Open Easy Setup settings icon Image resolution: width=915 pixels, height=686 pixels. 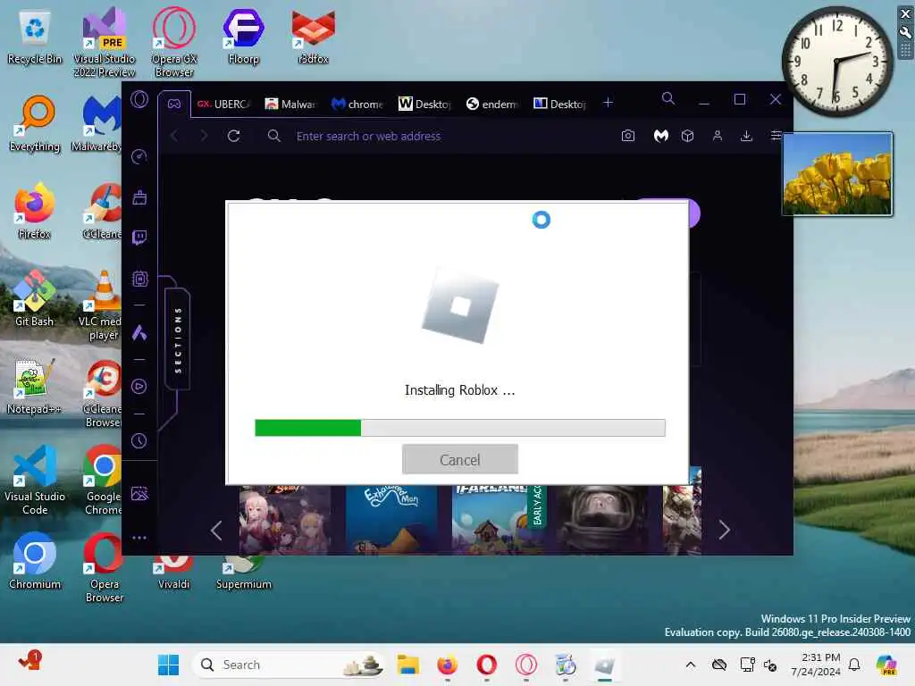click(776, 136)
